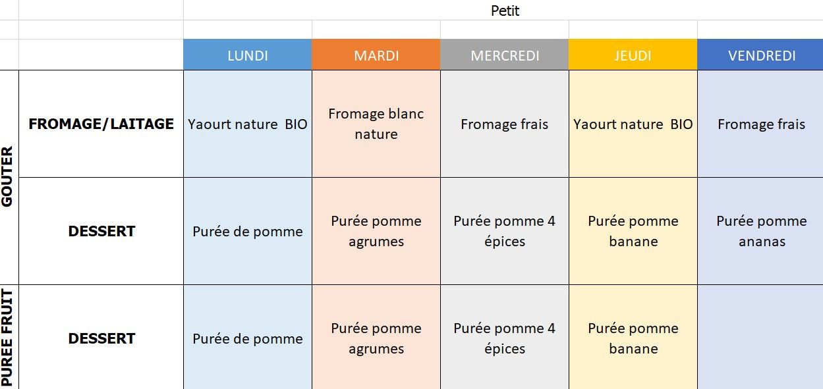Screen dimensions: 823x389
Task: Select Monday's Yaourt nature BIO cell
Action: point(248,124)
